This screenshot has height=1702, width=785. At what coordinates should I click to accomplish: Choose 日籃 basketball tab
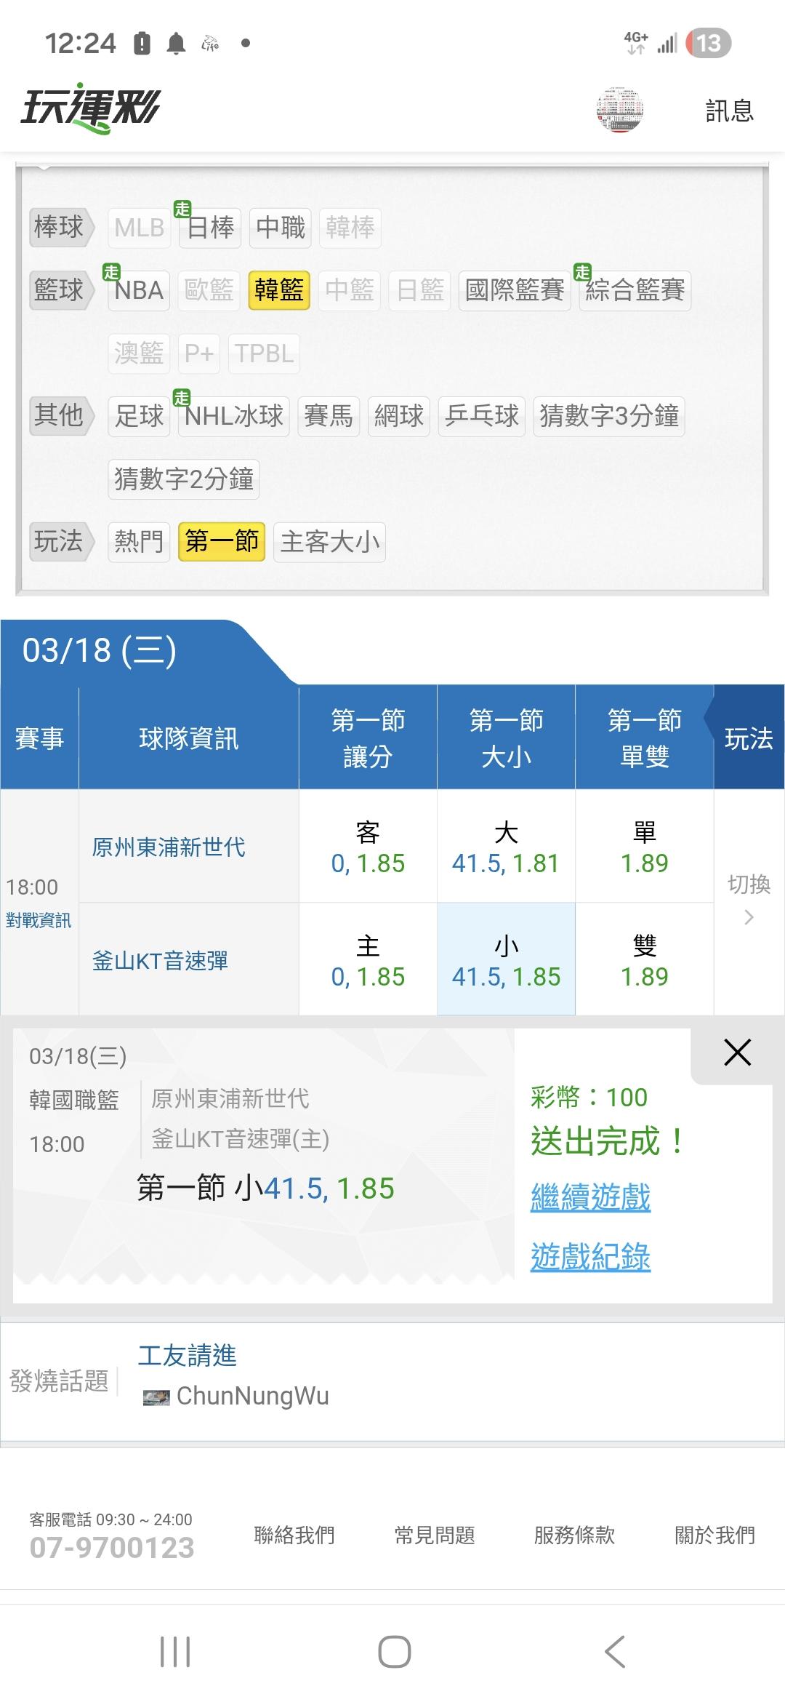click(x=420, y=291)
